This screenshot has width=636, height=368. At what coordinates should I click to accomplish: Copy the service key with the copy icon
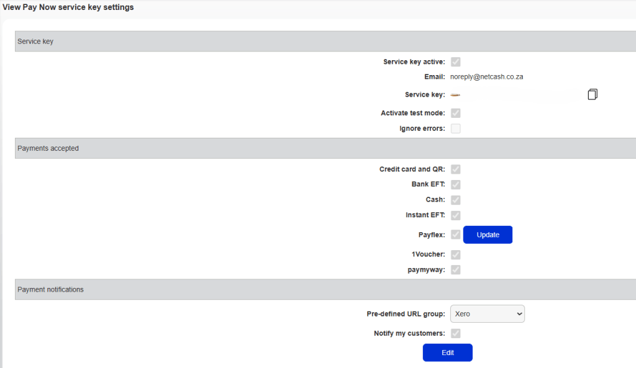click(x=593, y=94)
